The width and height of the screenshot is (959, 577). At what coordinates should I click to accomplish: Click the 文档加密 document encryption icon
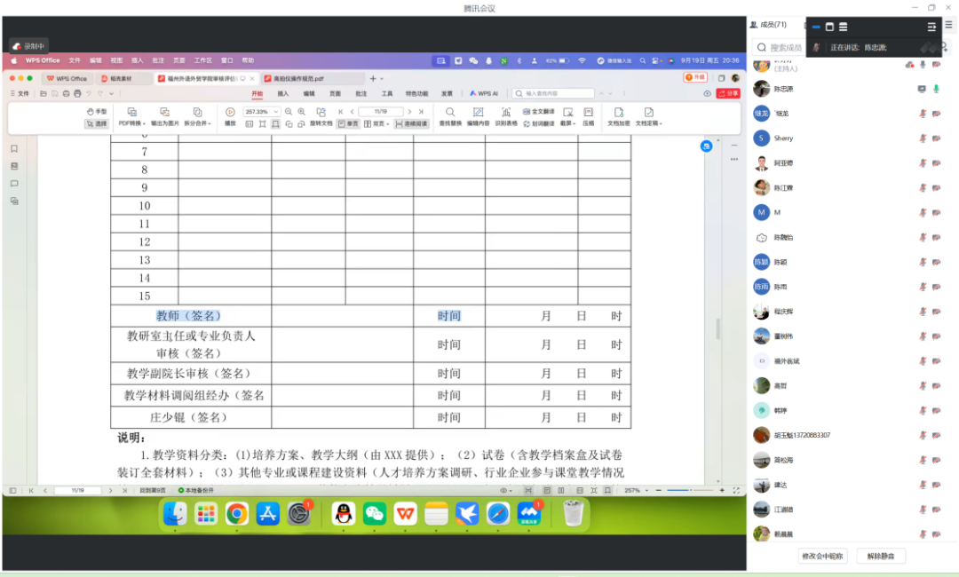[x=619, y=113]
